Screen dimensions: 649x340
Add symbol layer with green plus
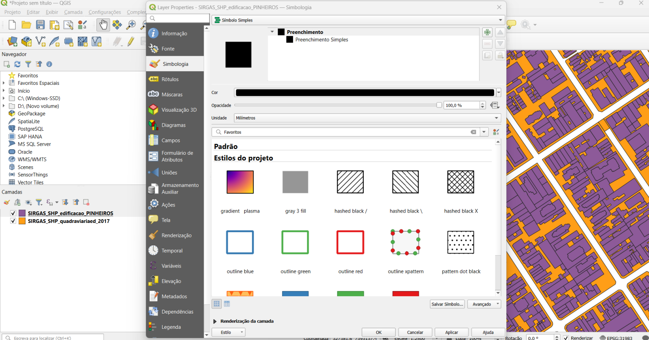point(487,32)
